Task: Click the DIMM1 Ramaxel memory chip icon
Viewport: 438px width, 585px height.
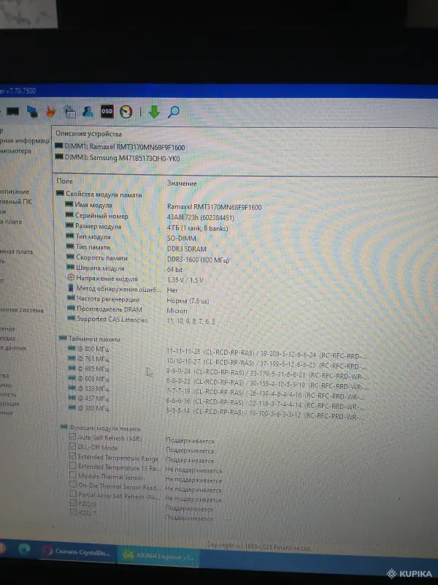Action: [x=59, y=146]
